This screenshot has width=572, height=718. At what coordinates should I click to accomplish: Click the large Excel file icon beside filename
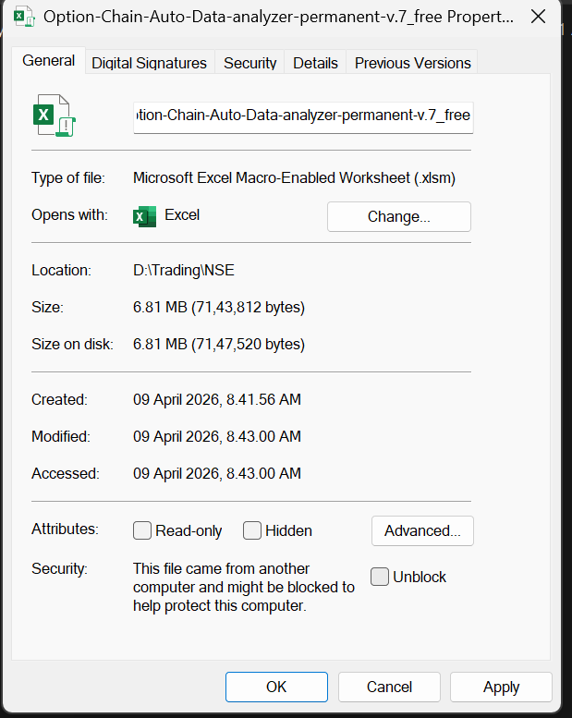(53, 117)
